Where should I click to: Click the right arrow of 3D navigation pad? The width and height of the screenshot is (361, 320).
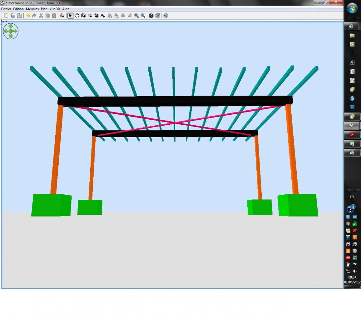click(x=15, y=31)
